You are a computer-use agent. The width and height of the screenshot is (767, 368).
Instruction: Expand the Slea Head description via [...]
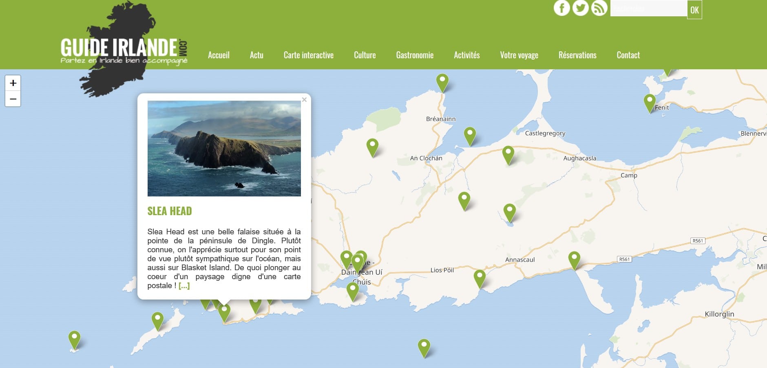pyautogui.click(x=184, y=286)
